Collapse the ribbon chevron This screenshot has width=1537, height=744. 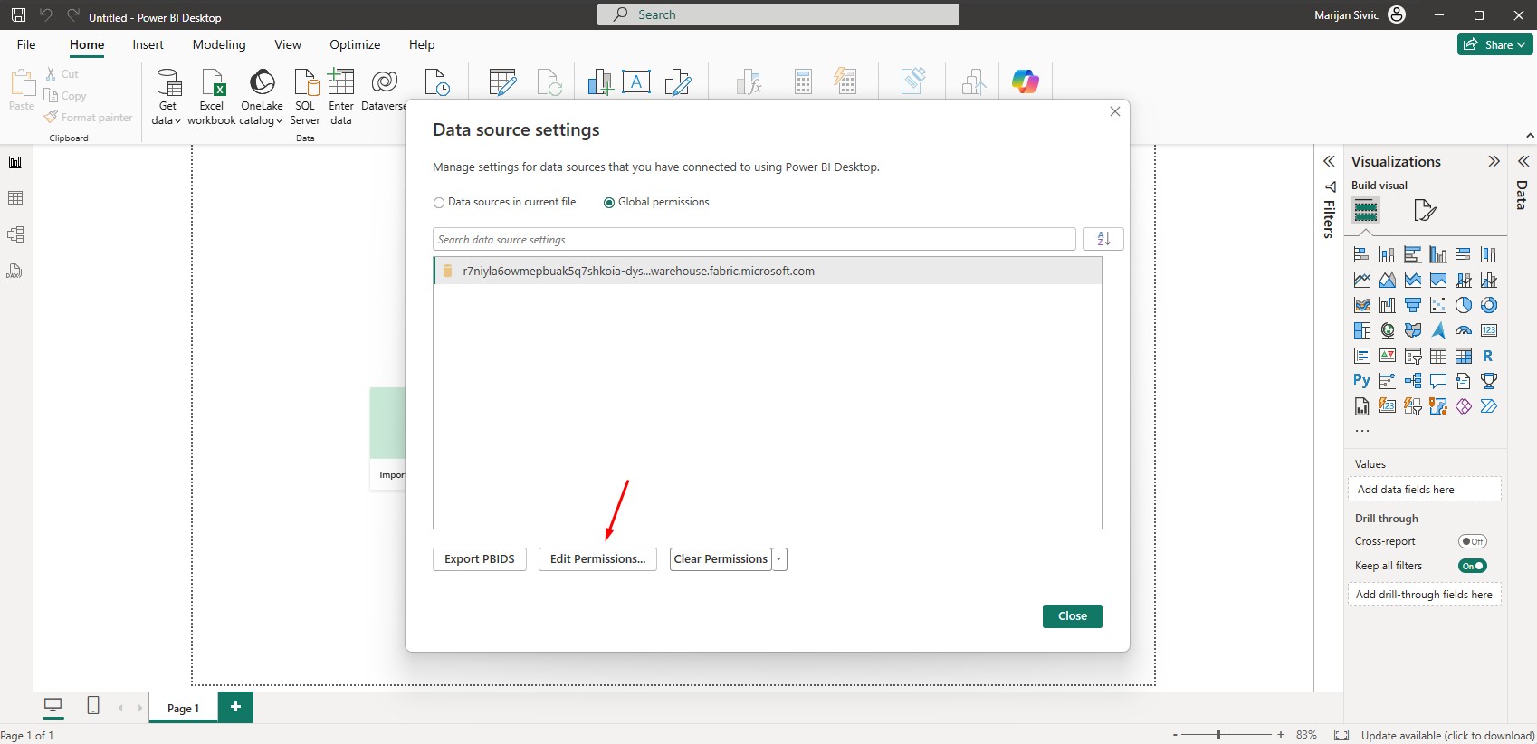1529,136
